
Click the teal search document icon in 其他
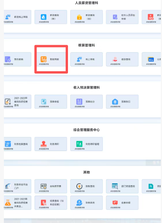pos(151,186)
